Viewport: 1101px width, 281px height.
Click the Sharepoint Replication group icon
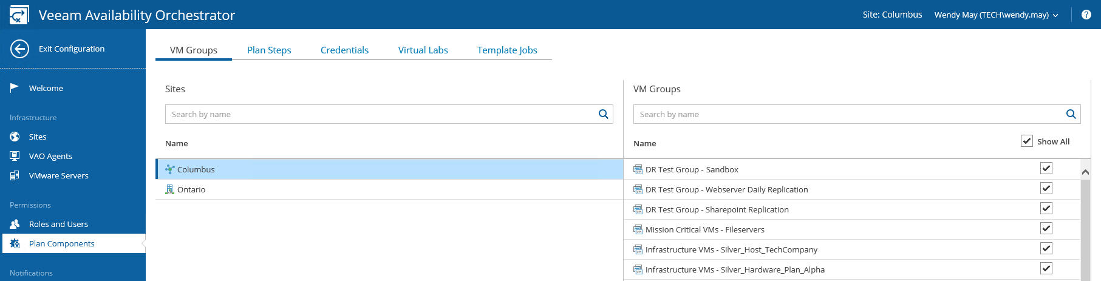coord(638,209)
